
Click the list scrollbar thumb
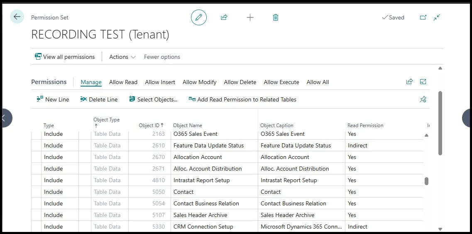pos(426,181)
